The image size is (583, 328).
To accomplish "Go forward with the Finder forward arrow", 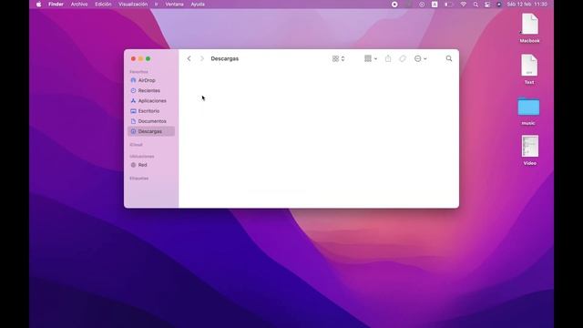I will coord(202,58).
